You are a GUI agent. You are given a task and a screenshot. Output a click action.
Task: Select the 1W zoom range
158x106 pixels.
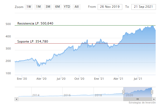tap(29, 7)
